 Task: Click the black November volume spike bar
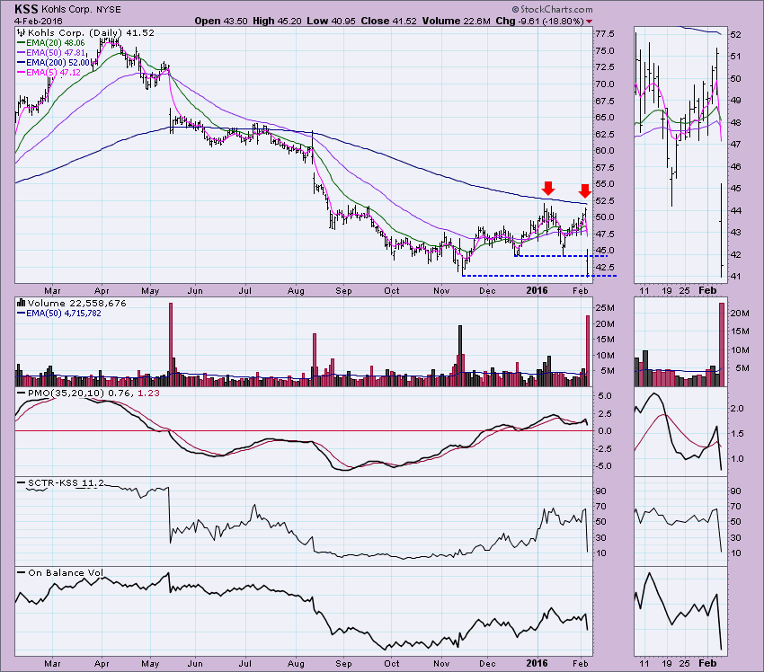(x=460, y=356)
